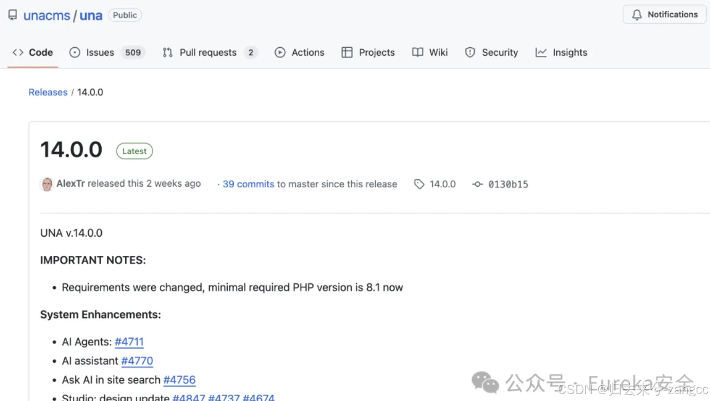Open the Pull requests tab

click(x=210, y=52)
